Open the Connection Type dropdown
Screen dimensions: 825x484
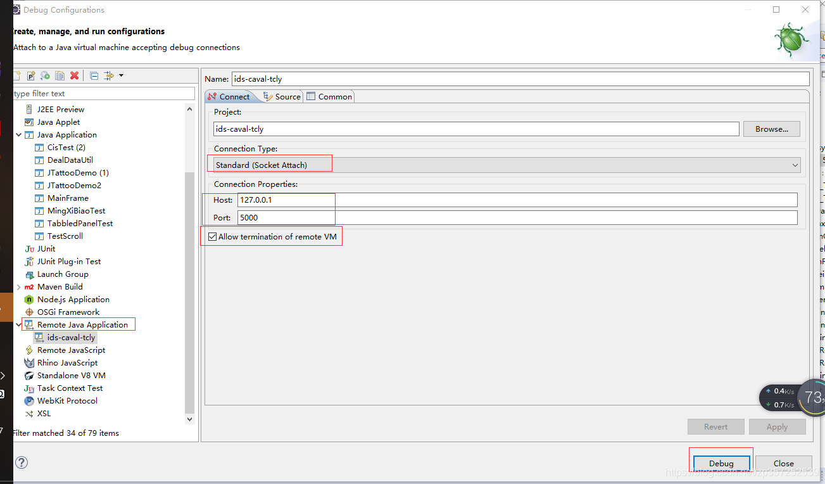tap(795, 165)
